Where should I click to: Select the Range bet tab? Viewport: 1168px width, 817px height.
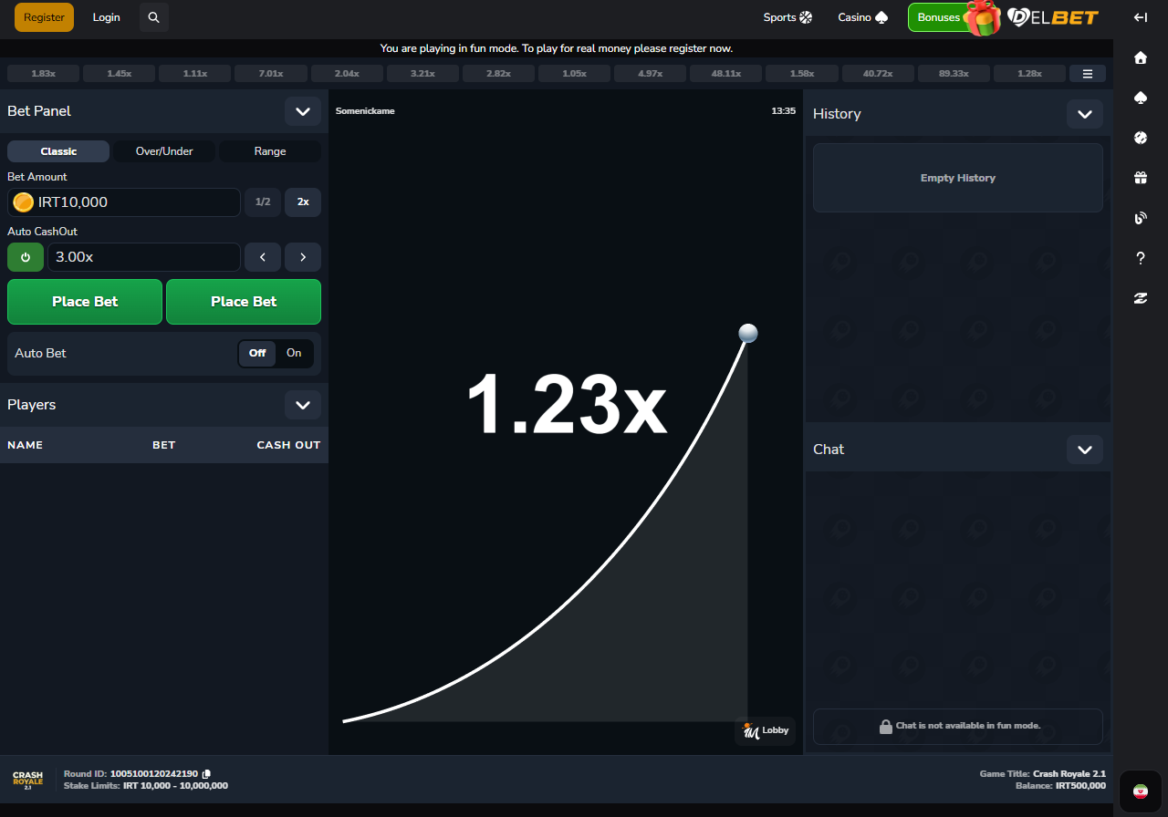270,151
